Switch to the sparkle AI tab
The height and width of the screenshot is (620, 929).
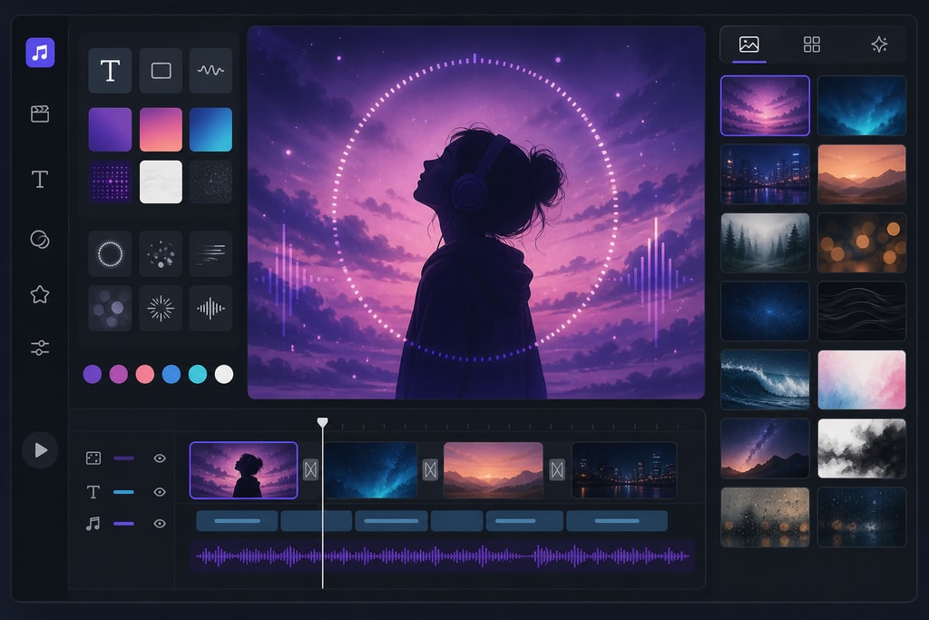pyautogui.click(x=879, y=44)
